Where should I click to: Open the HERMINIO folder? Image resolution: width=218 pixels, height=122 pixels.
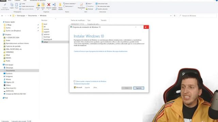click(10, 52)
